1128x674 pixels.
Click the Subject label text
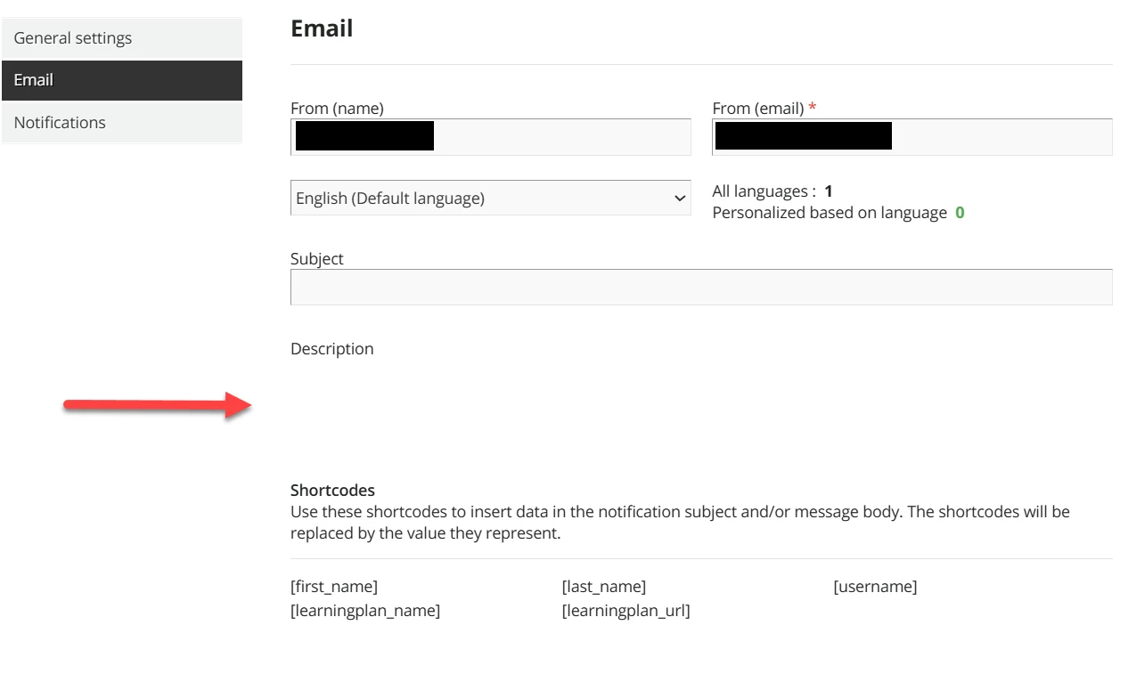317,259
